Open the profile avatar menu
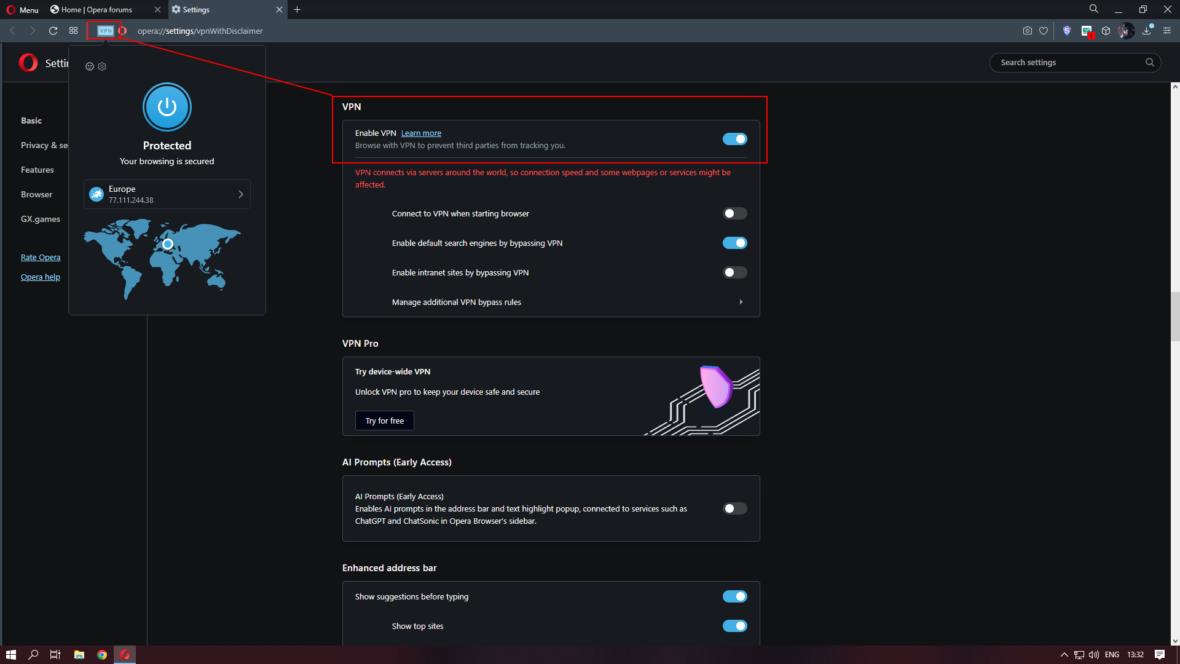This screenshot has height=664, width=1180. (x=1127, y=31)
